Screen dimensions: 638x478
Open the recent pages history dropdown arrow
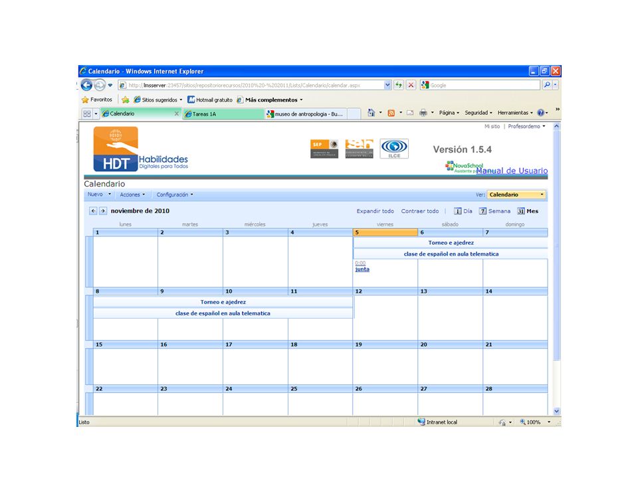(x=110, y=86)
